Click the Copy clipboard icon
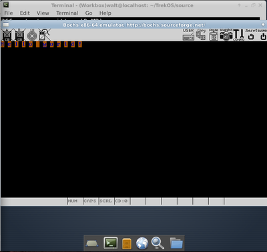Viewport: 267px width, 252px height. [201, 35]
